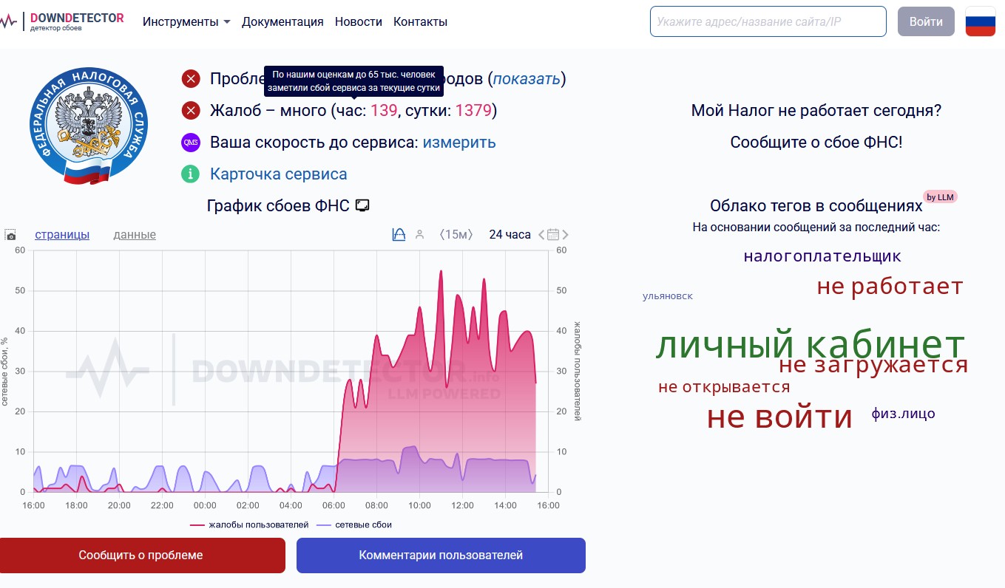Open the 15м interval selector
Screen dimensions: 1005x588
tap(456, 234)
